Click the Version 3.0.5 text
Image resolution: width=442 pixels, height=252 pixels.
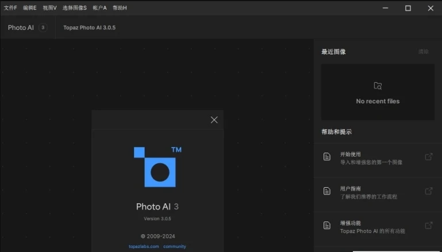coord(157,219)
